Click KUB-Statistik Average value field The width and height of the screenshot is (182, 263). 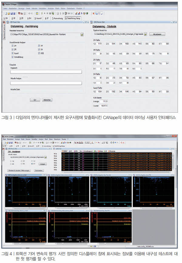(104, 101)
